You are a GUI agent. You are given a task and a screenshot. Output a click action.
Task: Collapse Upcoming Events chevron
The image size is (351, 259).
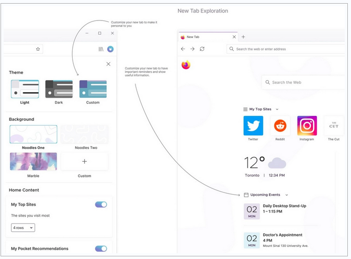287,195
